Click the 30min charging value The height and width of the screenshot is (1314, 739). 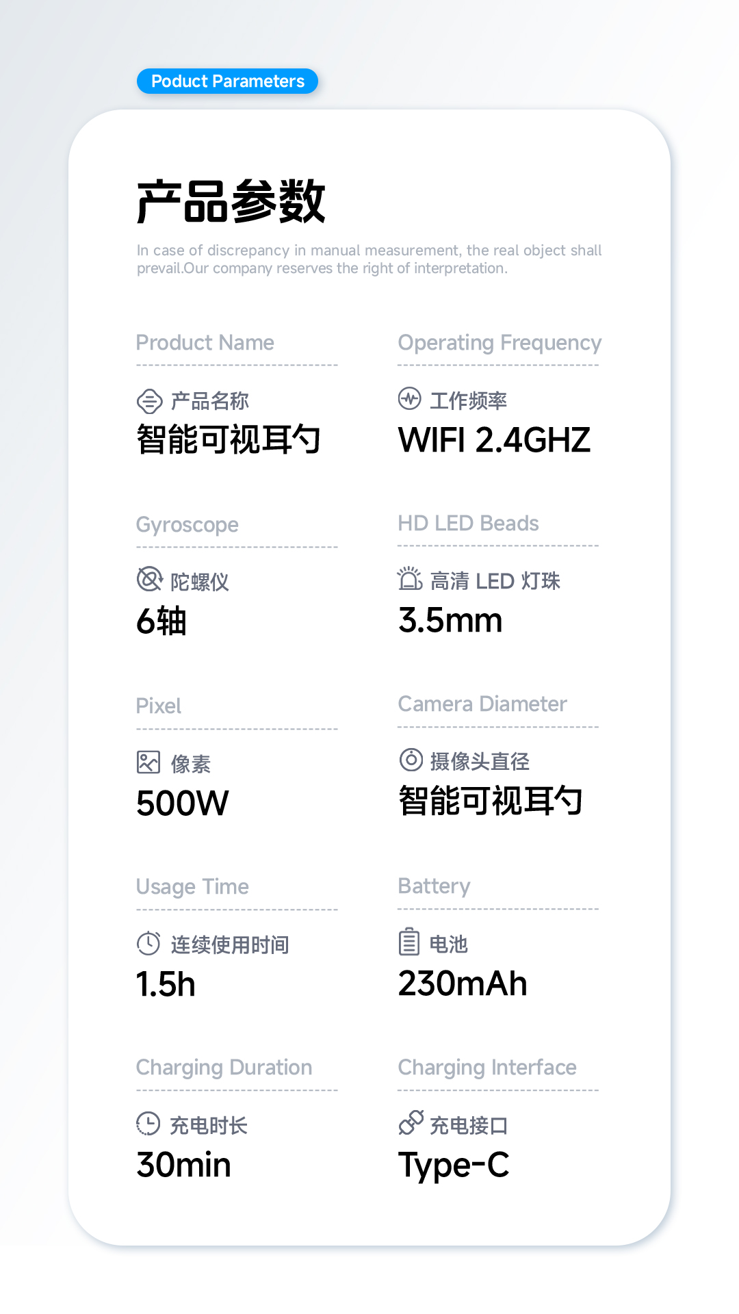(184, 1165)
